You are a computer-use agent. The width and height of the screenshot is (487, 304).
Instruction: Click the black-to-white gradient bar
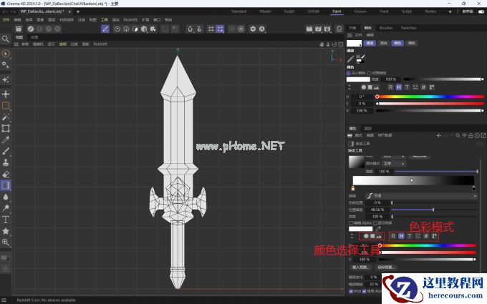point(413,180)
